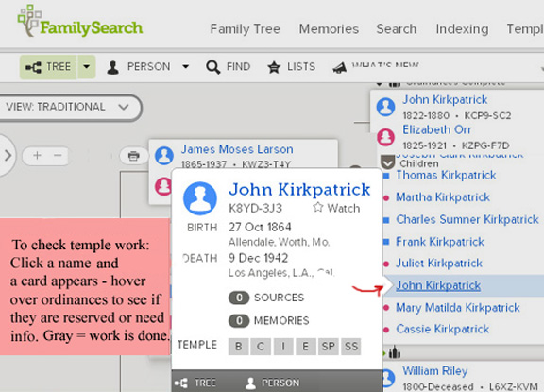Click the FIND magnifier icon
Image resolution: width=544 pixels, height=392 pixels.
[212, 67]
